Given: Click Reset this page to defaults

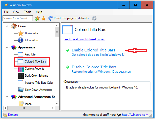Looking at the screenshot, I should tap(71, 18).
